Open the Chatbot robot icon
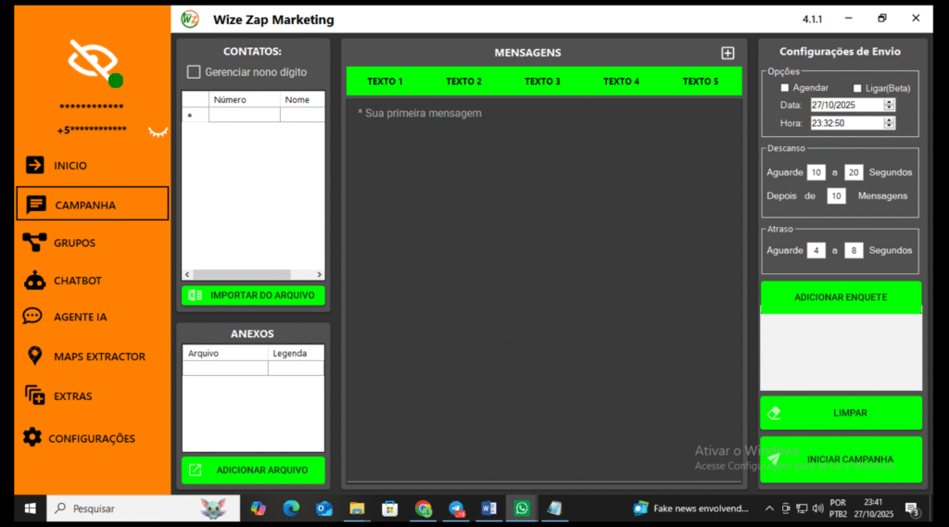949x527 pixels. coord(34,281)
